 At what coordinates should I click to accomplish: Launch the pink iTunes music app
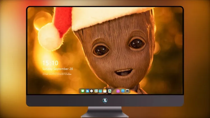click(x=118, y=91)
